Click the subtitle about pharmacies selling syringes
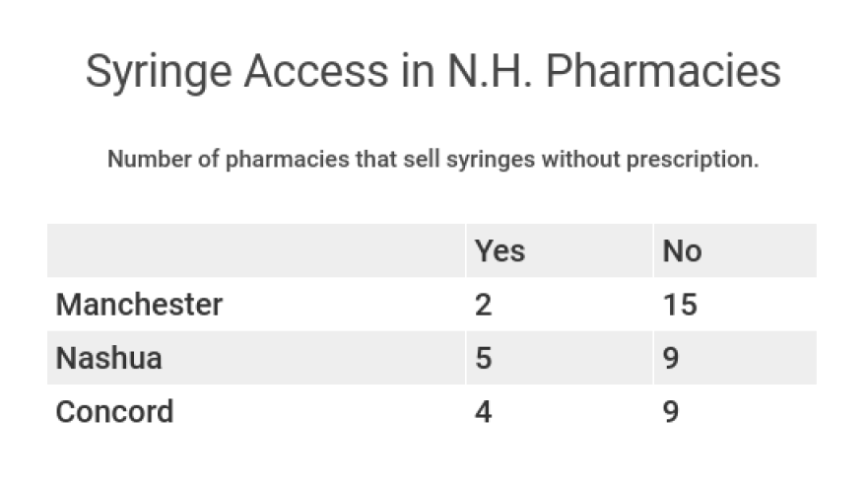867x487 pixels. pyautogui.click(x=433, y=160)
